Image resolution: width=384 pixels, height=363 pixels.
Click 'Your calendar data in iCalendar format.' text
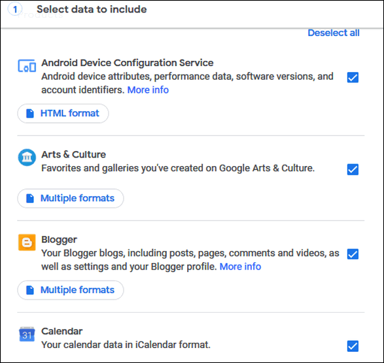tap(126, 345)
